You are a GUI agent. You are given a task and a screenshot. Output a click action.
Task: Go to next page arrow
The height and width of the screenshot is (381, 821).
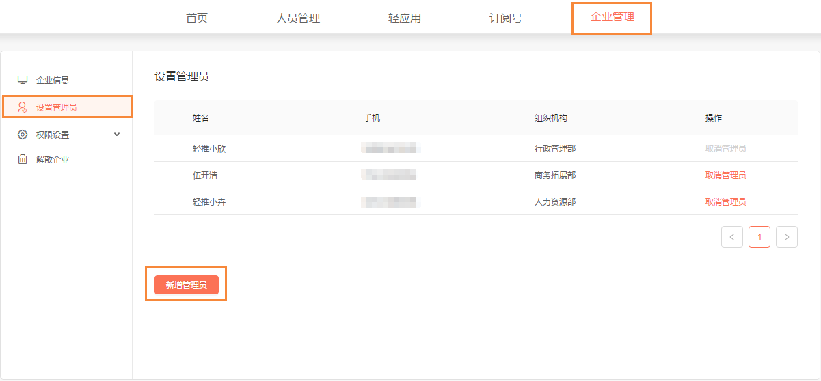(x=787, y=237)
